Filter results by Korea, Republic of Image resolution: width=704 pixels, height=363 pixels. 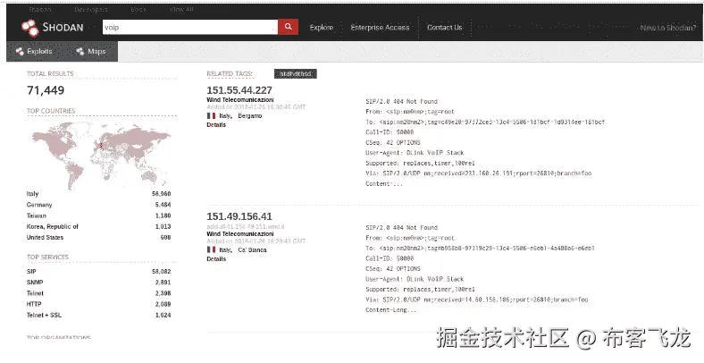pyautogui.click(x=53, y=226)
